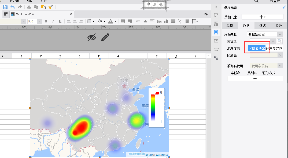Switch to the 特效 tab
Screen dimensions: 288x158
279,26
